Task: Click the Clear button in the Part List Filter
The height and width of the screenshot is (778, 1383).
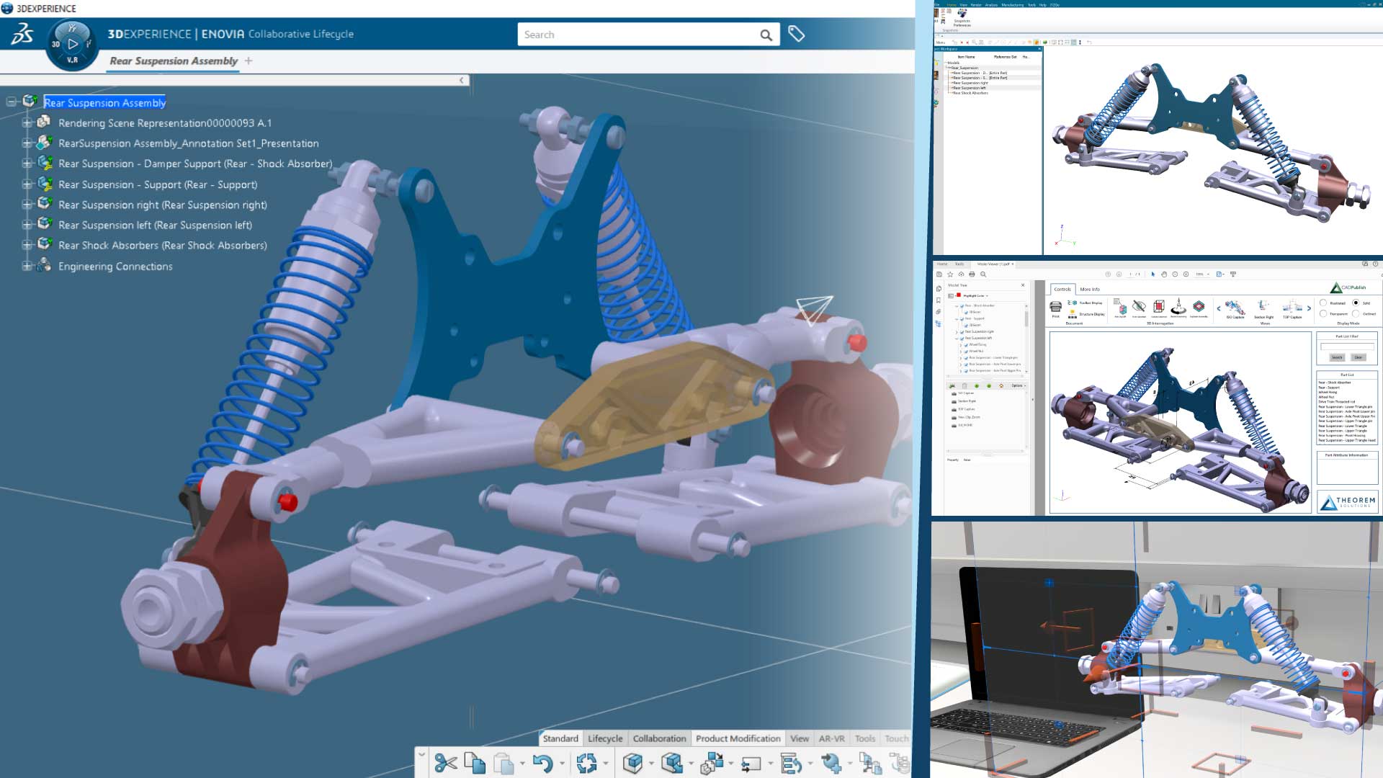Action: coord(1359,357)
